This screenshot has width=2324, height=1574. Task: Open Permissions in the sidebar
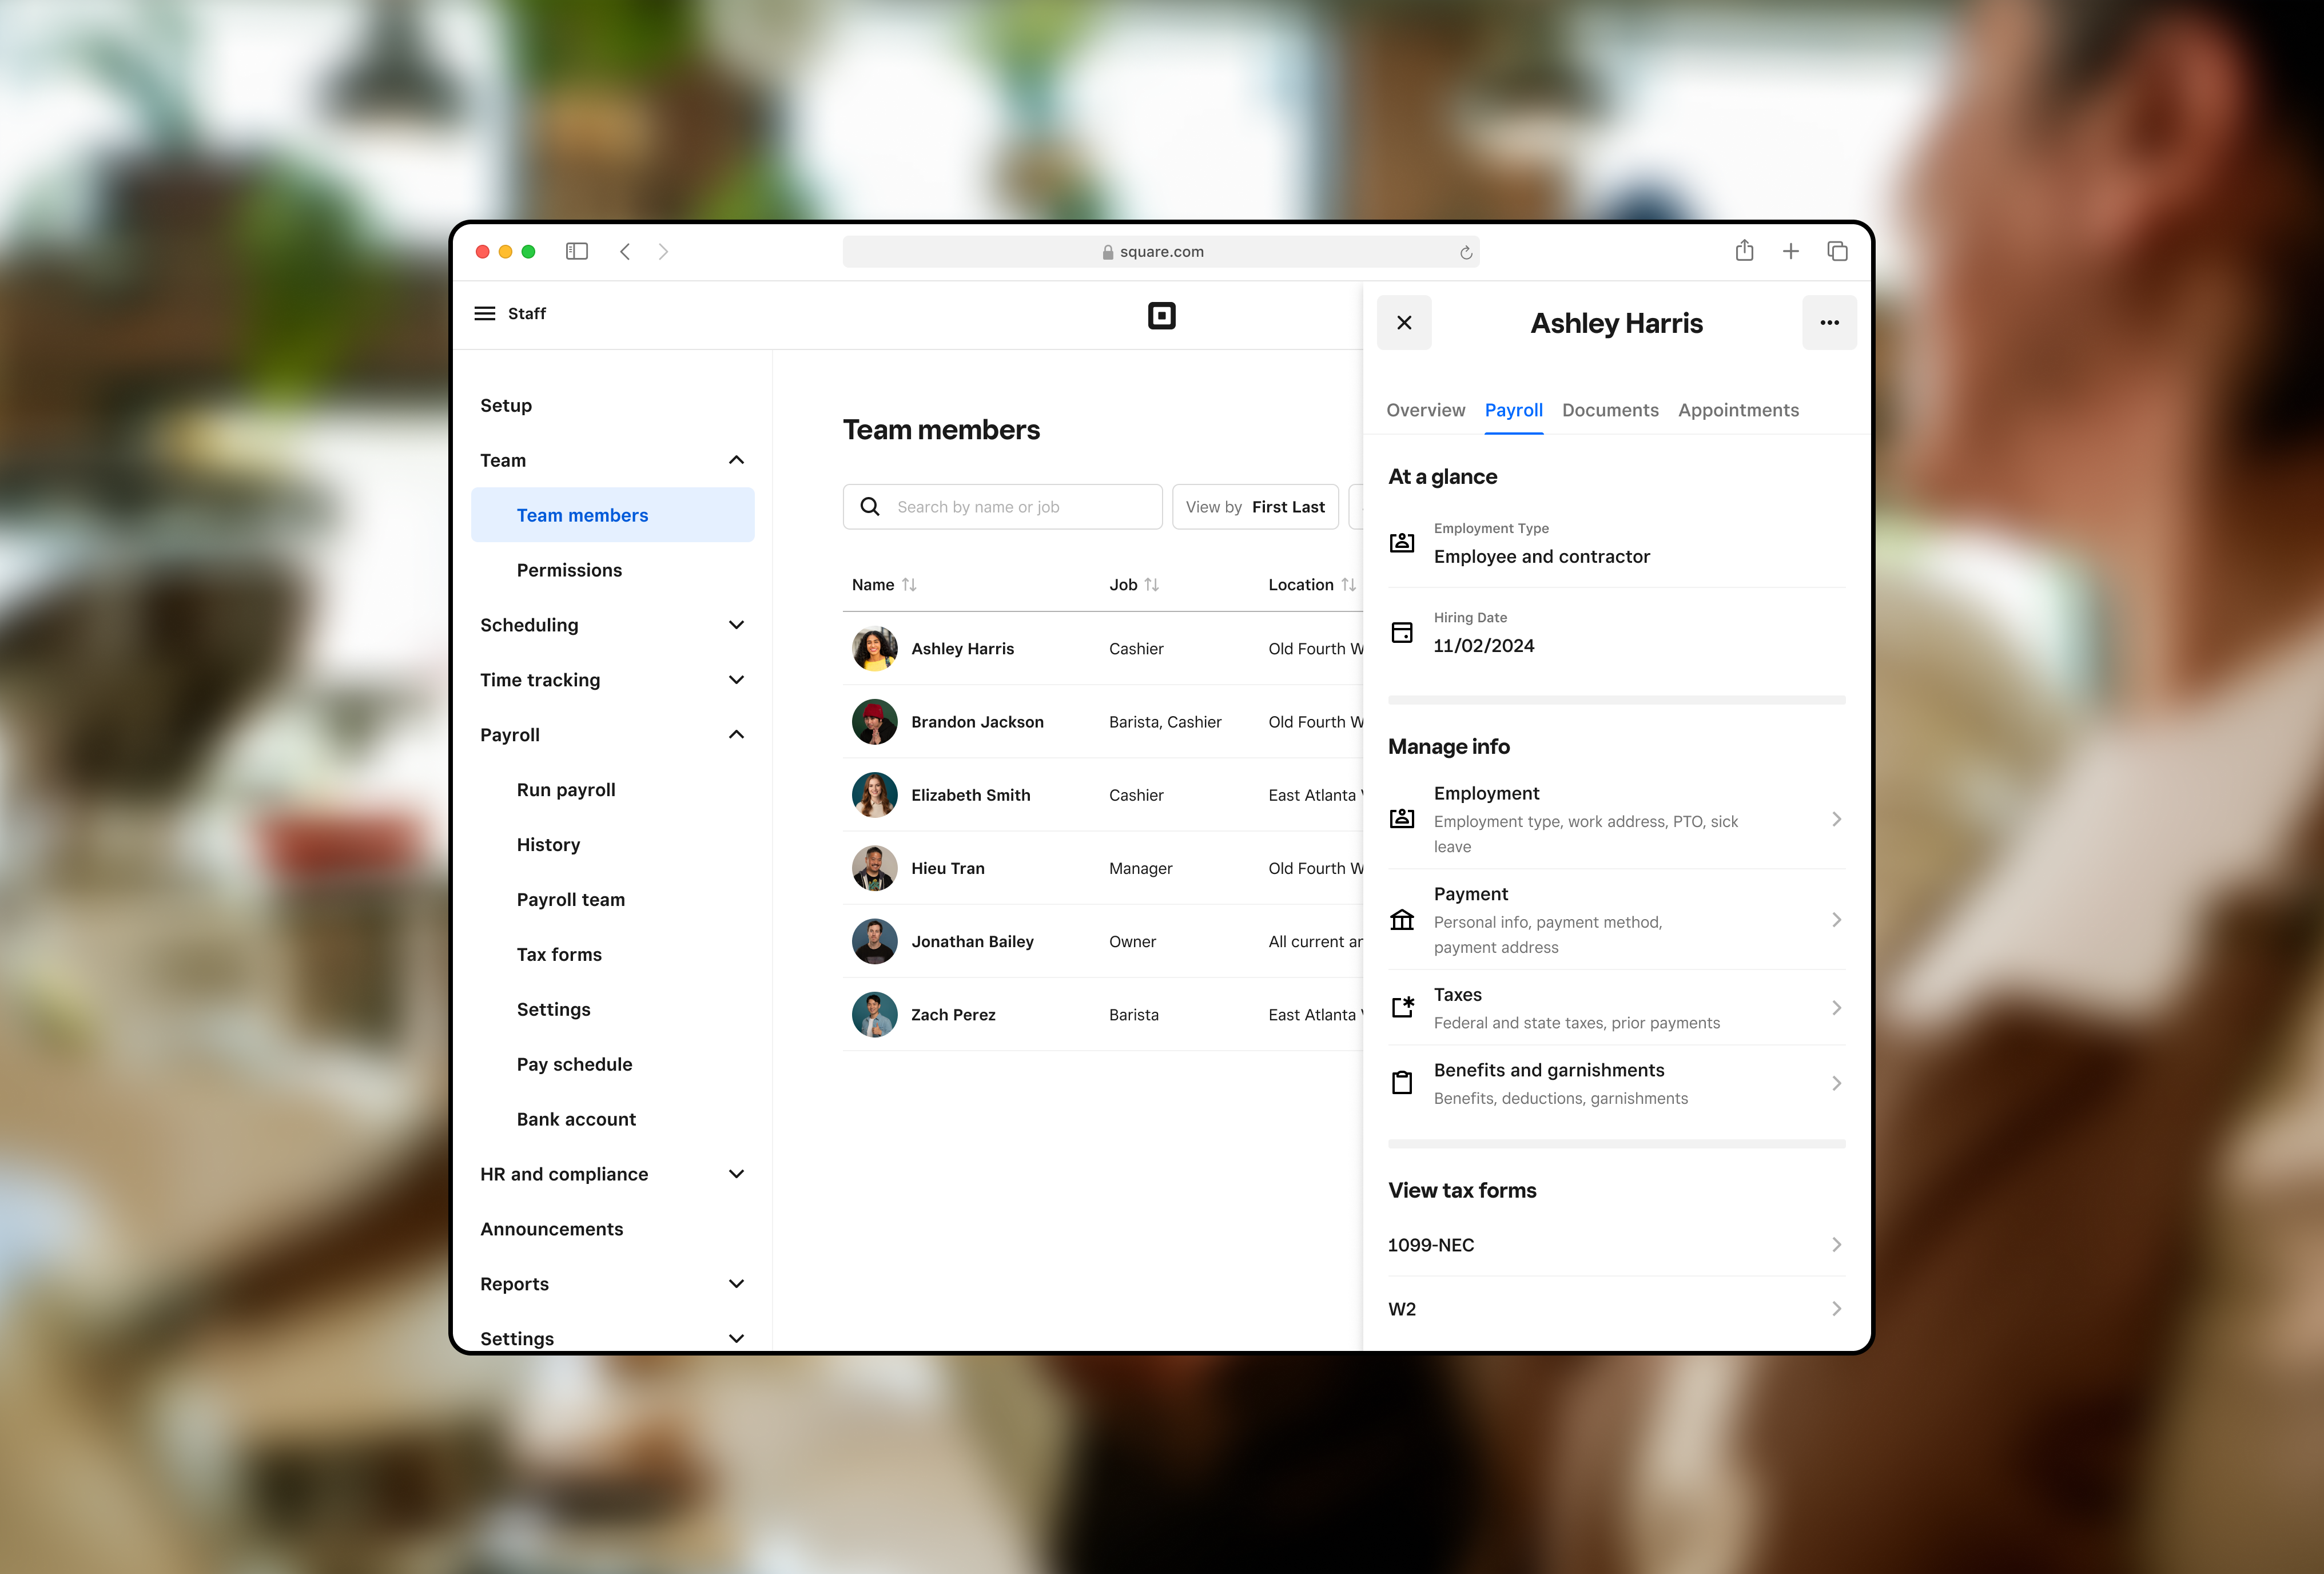569,570
